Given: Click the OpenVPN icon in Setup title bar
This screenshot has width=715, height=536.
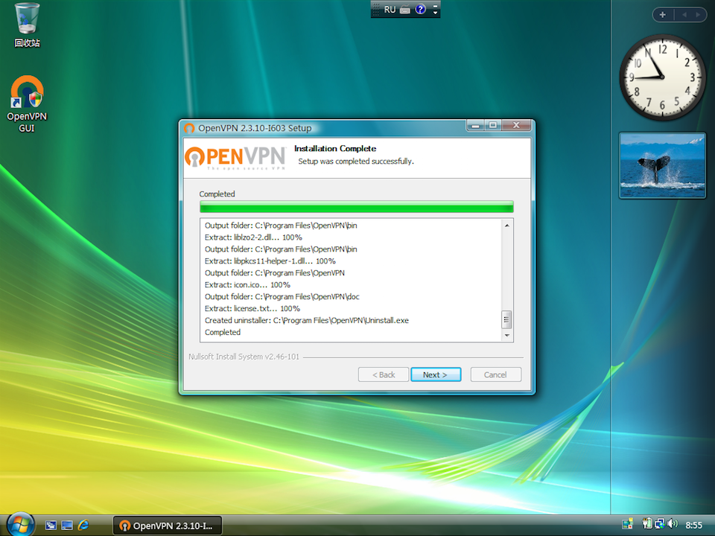Looking at the screenshot, I should [x=189, y=128].
